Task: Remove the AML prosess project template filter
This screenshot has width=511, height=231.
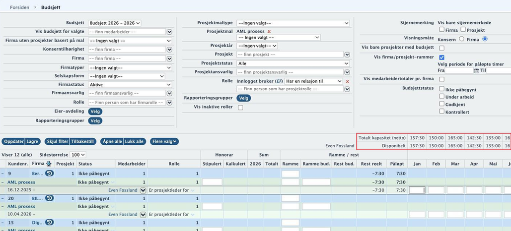Action: tap(269, 32)
